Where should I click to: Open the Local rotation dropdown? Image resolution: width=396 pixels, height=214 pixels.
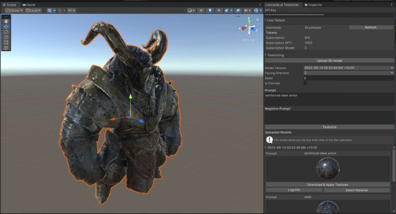pos(33,11)
